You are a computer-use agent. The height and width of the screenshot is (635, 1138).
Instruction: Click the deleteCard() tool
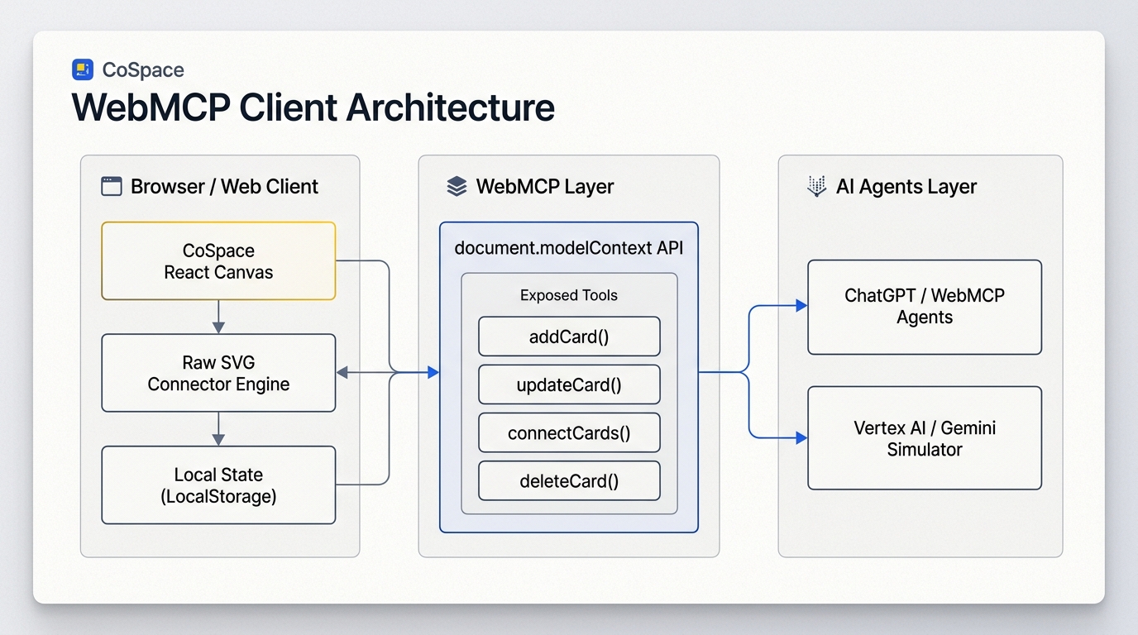pos(569,481)
